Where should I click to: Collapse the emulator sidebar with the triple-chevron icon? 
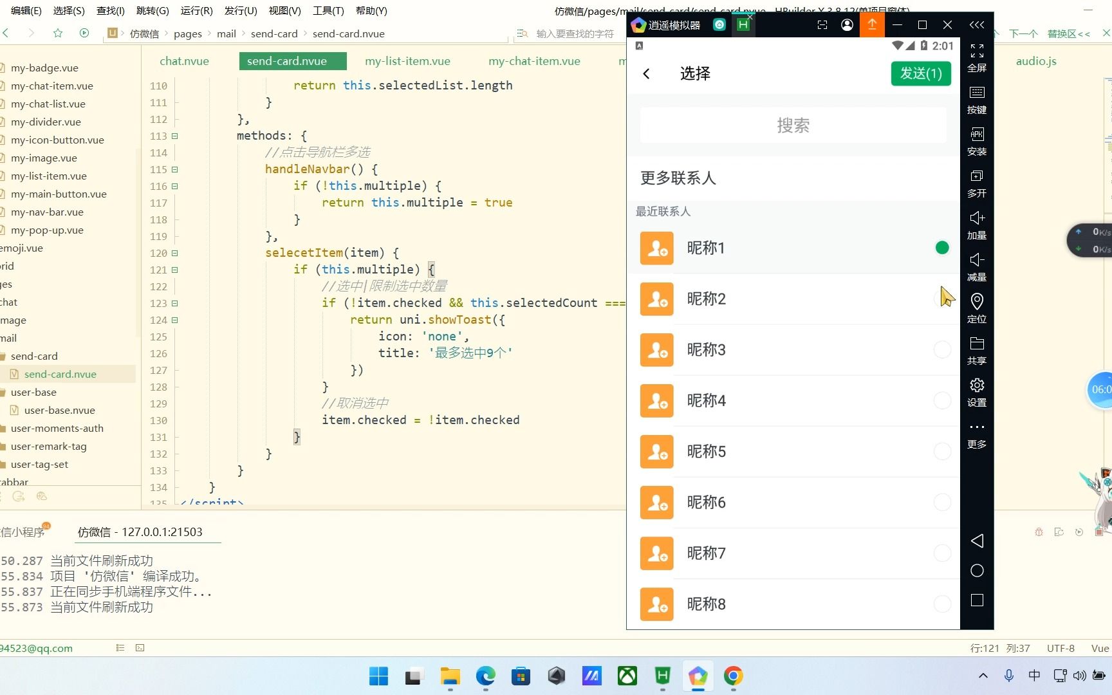pyautogui.click(x=976, y=24)
